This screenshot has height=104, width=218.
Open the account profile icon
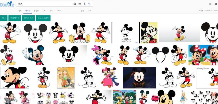[x=216, y=4]
